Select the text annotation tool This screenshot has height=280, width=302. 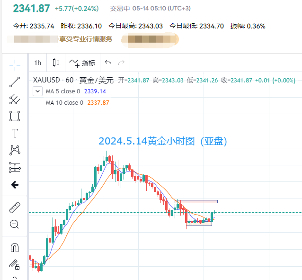[x=15, y=133]
